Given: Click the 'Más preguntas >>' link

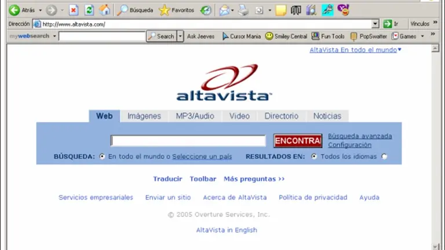Looking at the screenshot, I should pyautogui.click(x=254, y=179).
